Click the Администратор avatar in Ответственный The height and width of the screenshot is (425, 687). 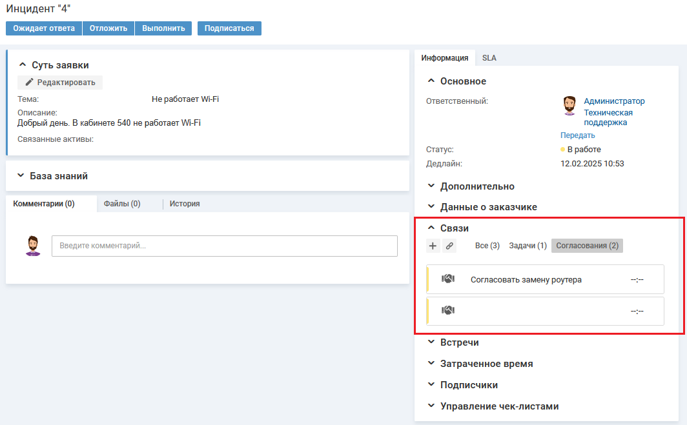(x=569, y=106)
